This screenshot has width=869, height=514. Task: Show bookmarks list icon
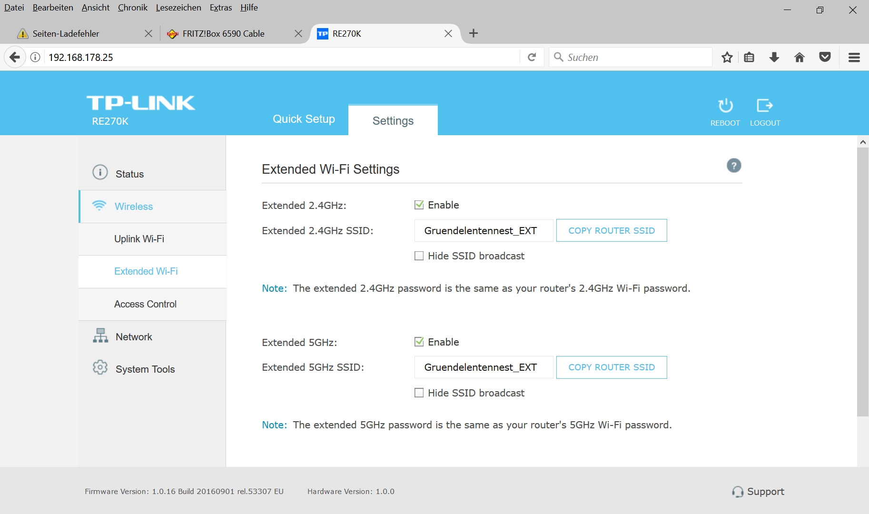tap(749, 57)
